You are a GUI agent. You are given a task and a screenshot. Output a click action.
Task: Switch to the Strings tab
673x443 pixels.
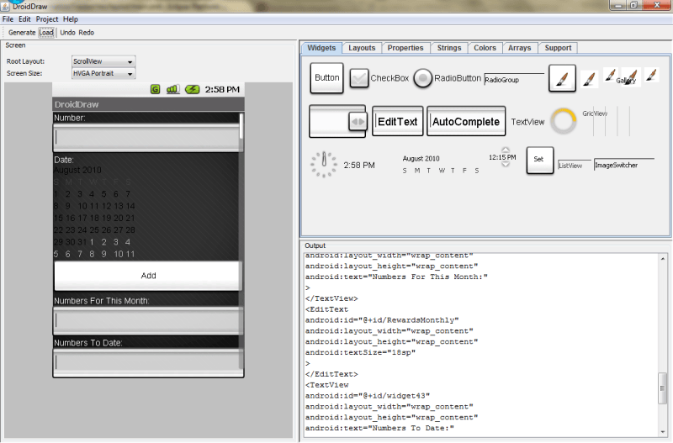pyautogui.click(x=449, y=48)
